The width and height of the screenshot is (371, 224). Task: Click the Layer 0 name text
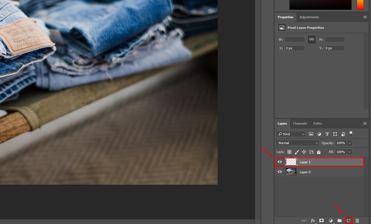(x=305, y=172)
